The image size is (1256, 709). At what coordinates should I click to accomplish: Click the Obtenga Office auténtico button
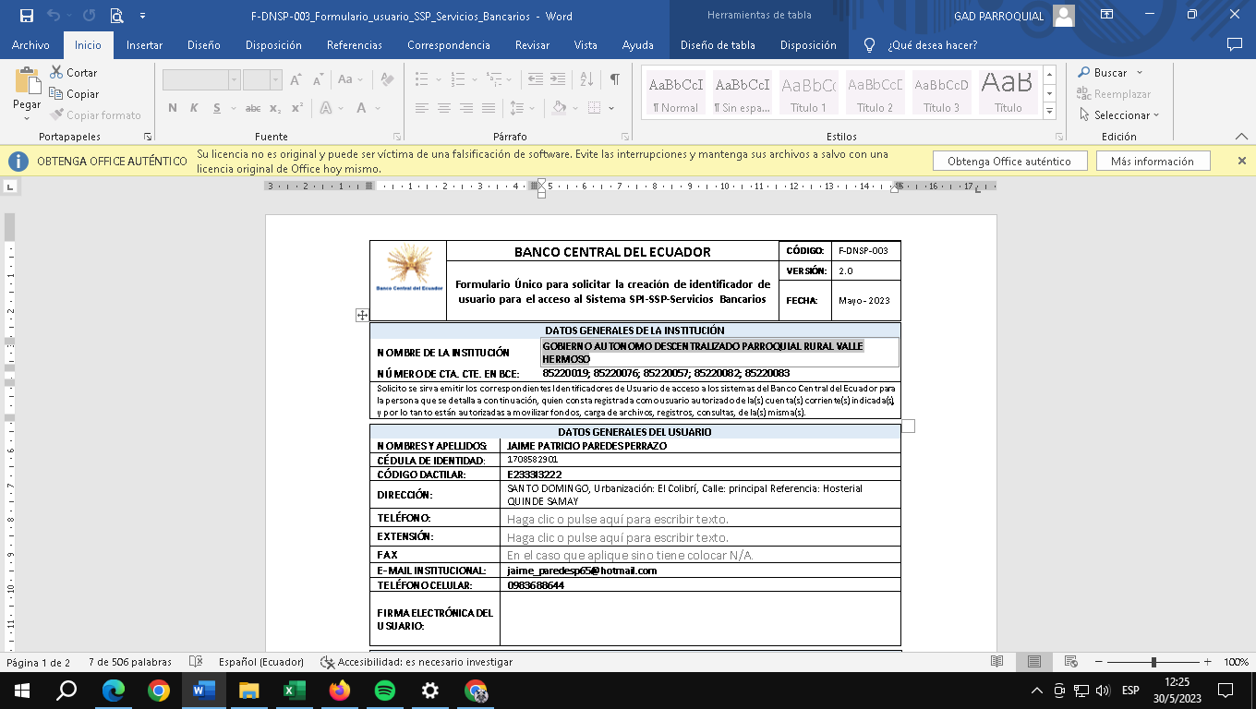click(x=1008, y=161)
